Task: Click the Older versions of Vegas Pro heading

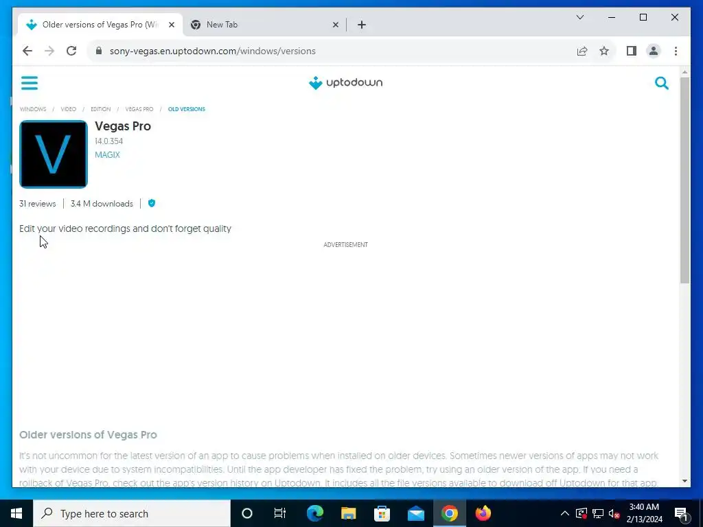Action: [88, 434]
